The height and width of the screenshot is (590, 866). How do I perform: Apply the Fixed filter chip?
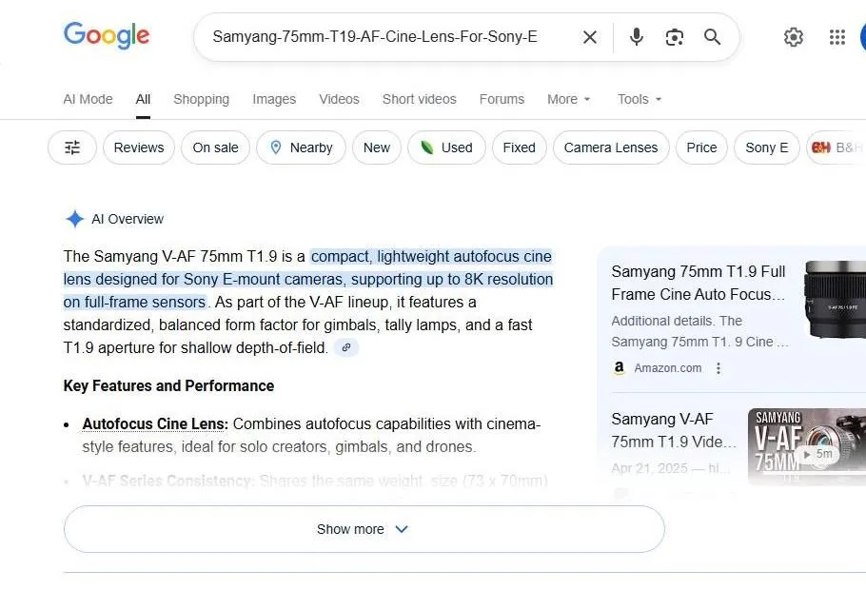point(520,147)
